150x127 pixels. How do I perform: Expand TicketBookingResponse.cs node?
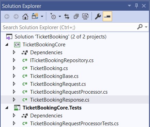[14, 100]
